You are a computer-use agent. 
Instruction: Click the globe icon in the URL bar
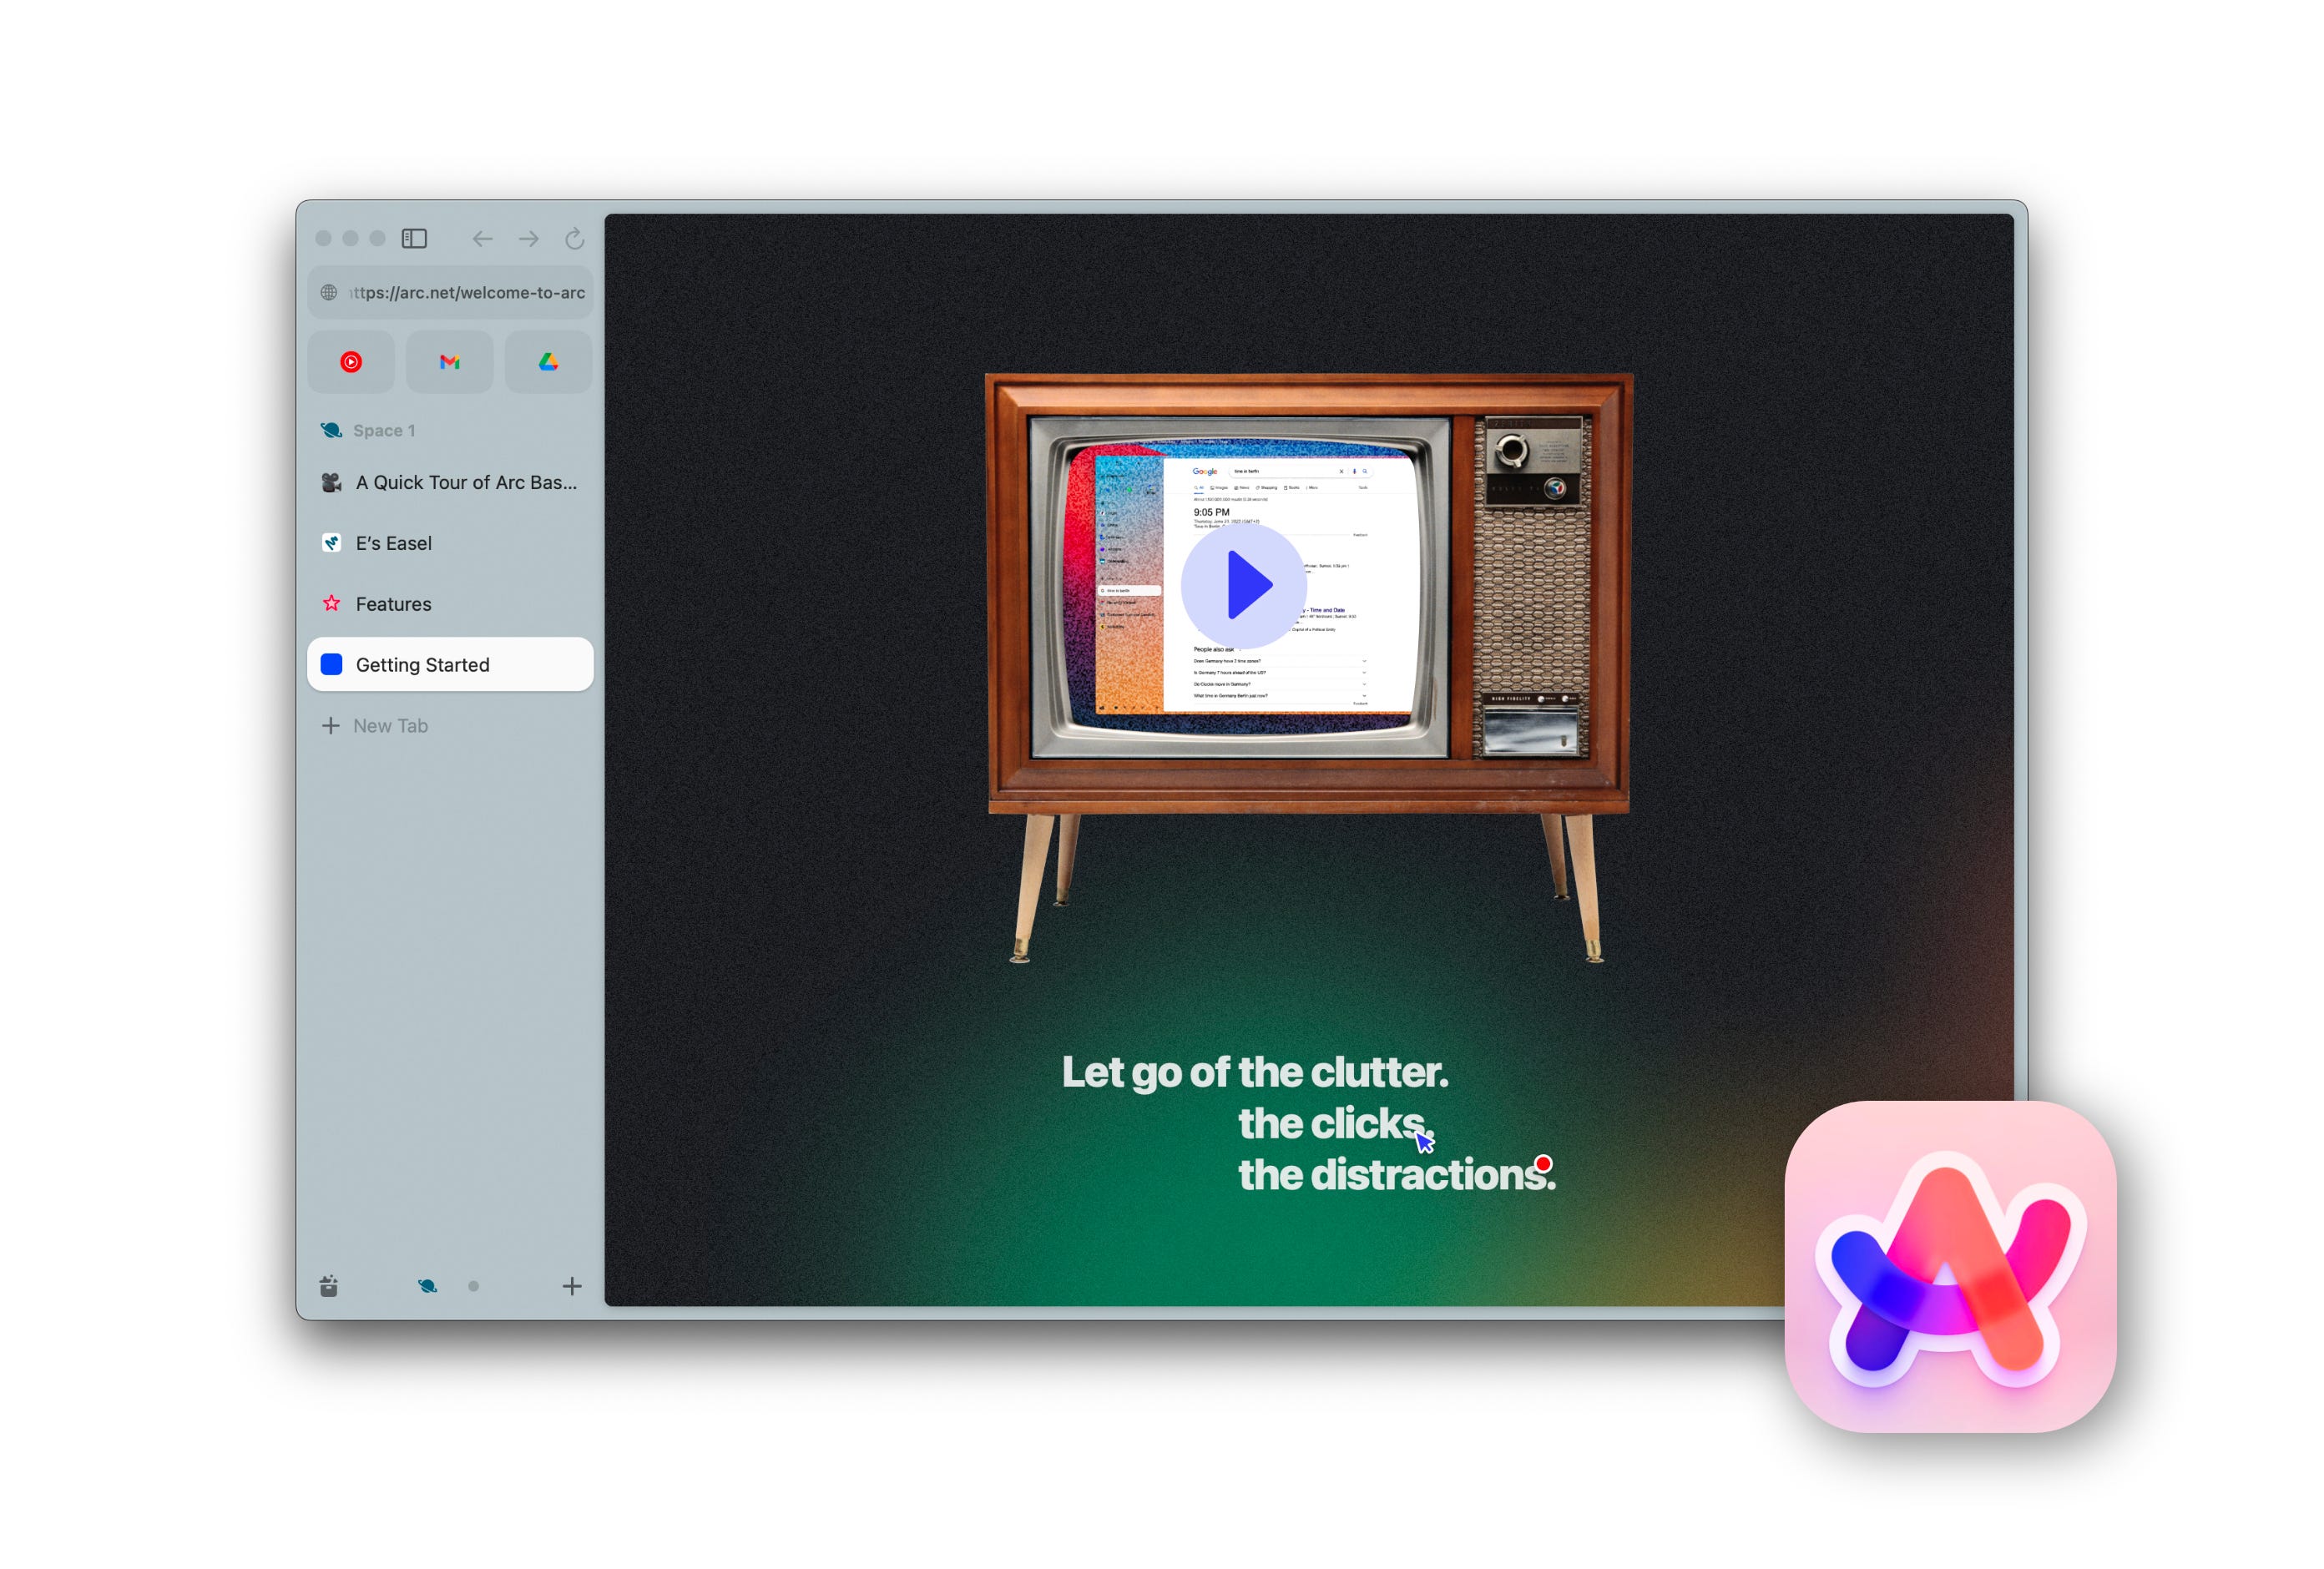coord(329,292)
